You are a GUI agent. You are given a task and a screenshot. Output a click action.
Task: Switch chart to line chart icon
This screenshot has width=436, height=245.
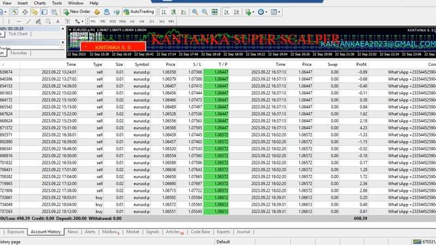point(183,12)
